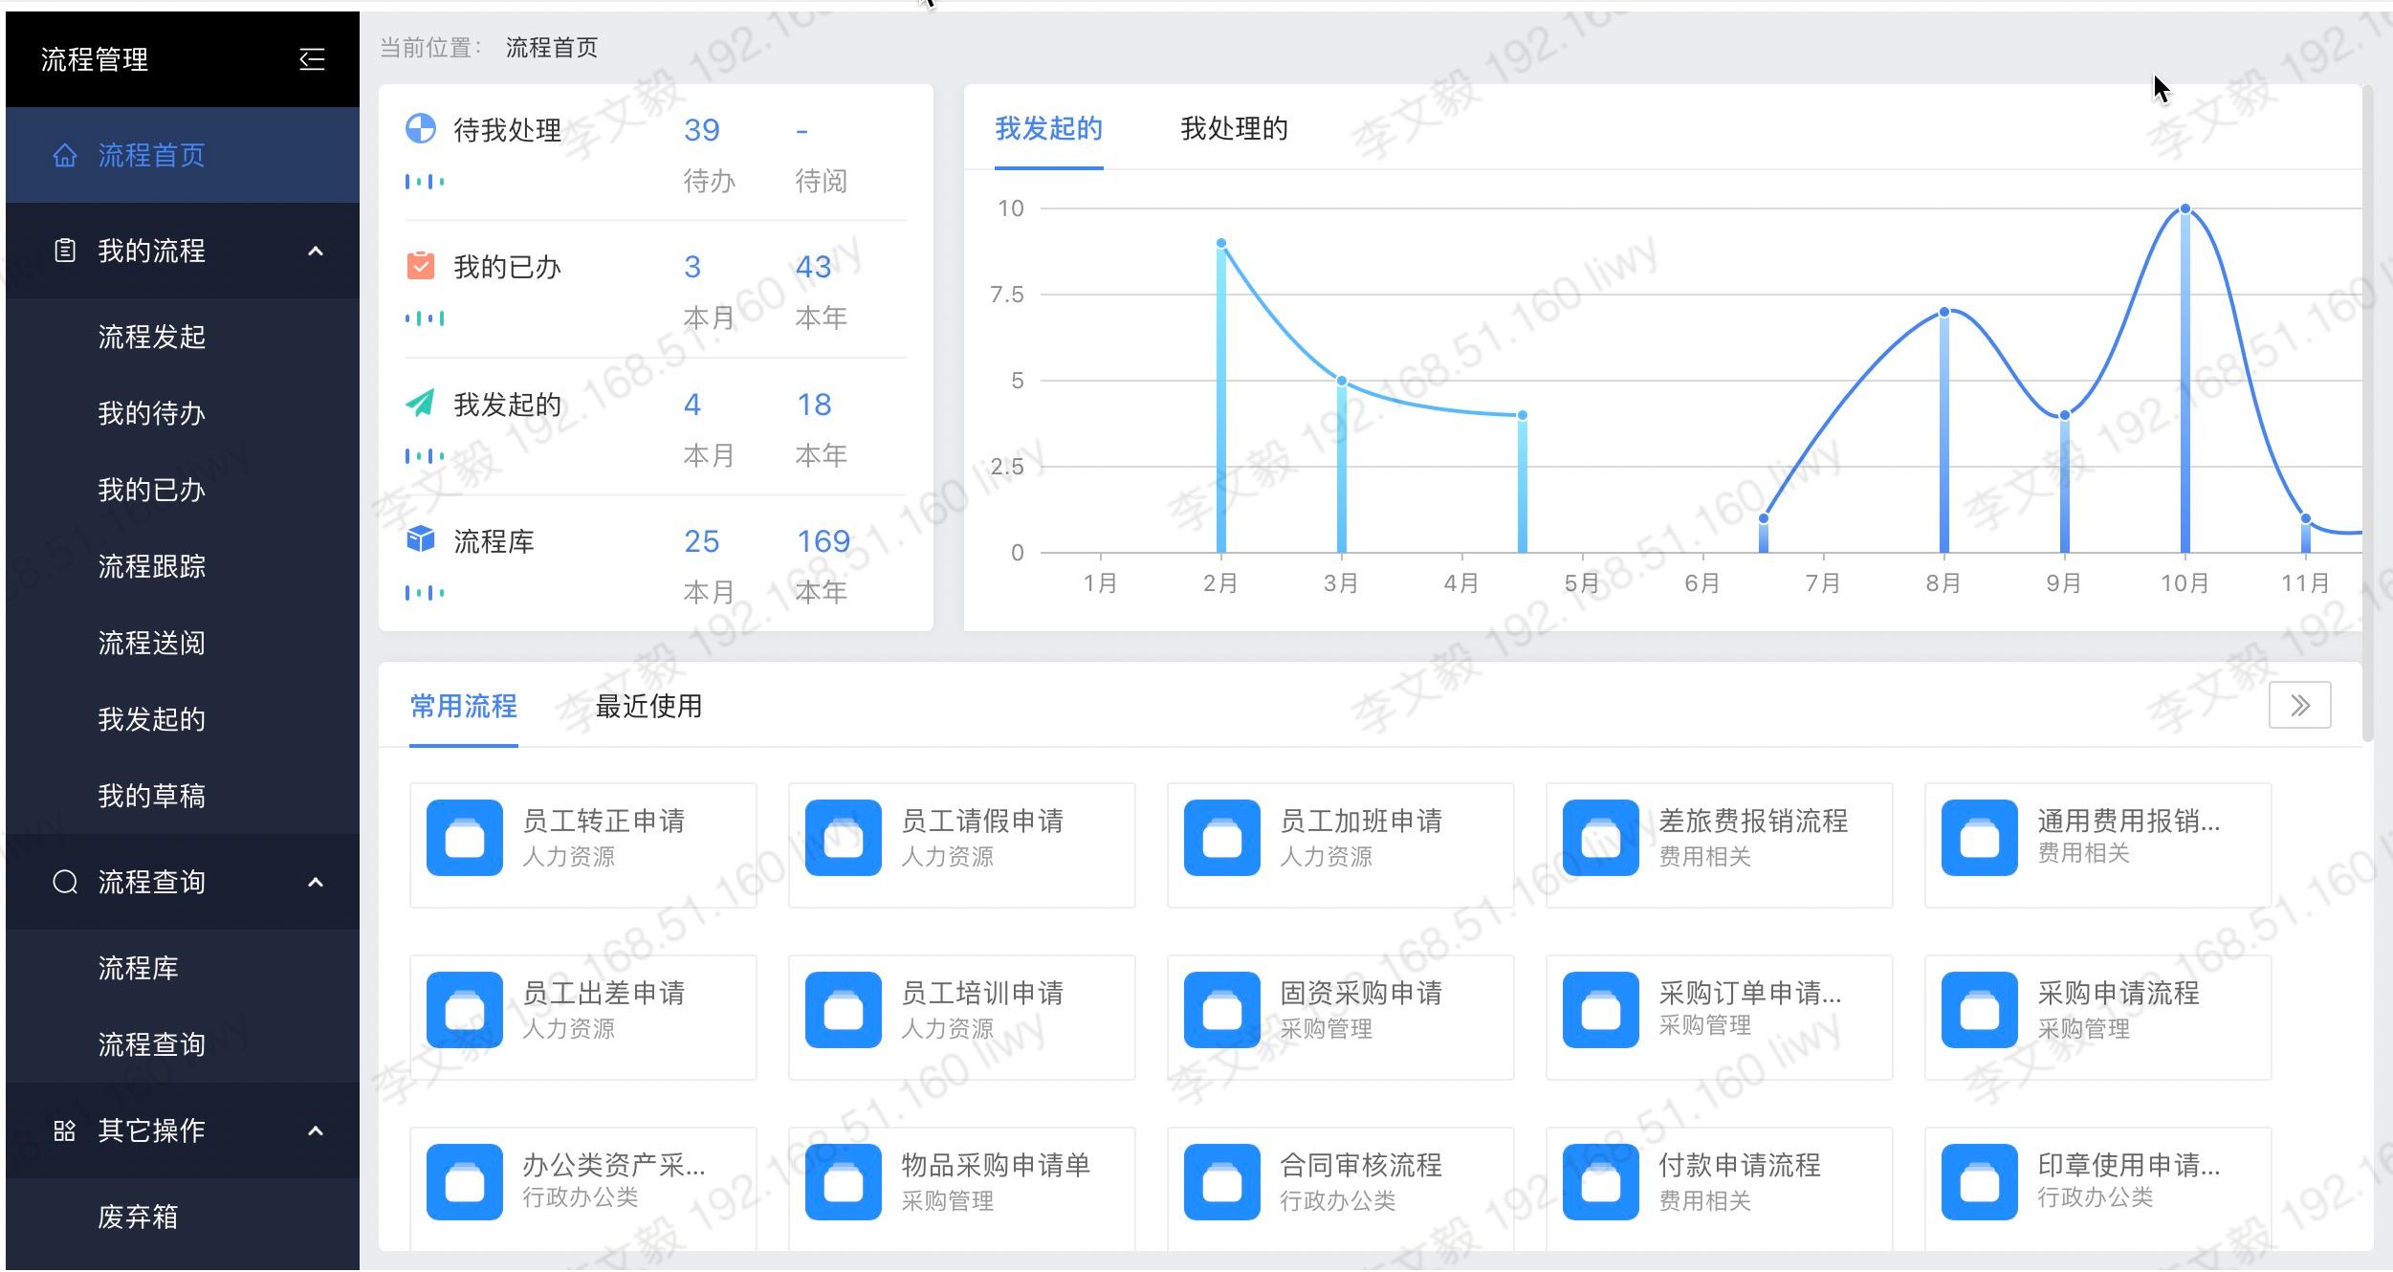
Task: Click the 2月 bar data point
Action: coord(1220,244)
